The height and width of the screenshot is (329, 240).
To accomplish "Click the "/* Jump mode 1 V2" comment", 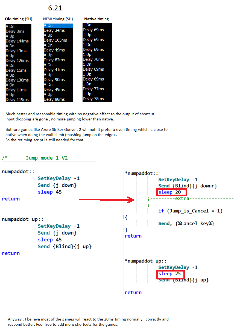I will pos(35,158).
